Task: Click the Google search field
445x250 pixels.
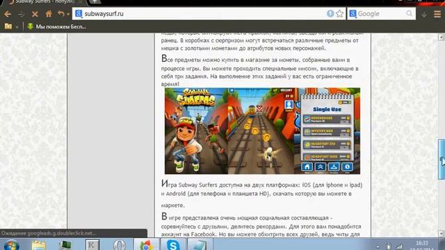Action: click(x=382, y=14)
